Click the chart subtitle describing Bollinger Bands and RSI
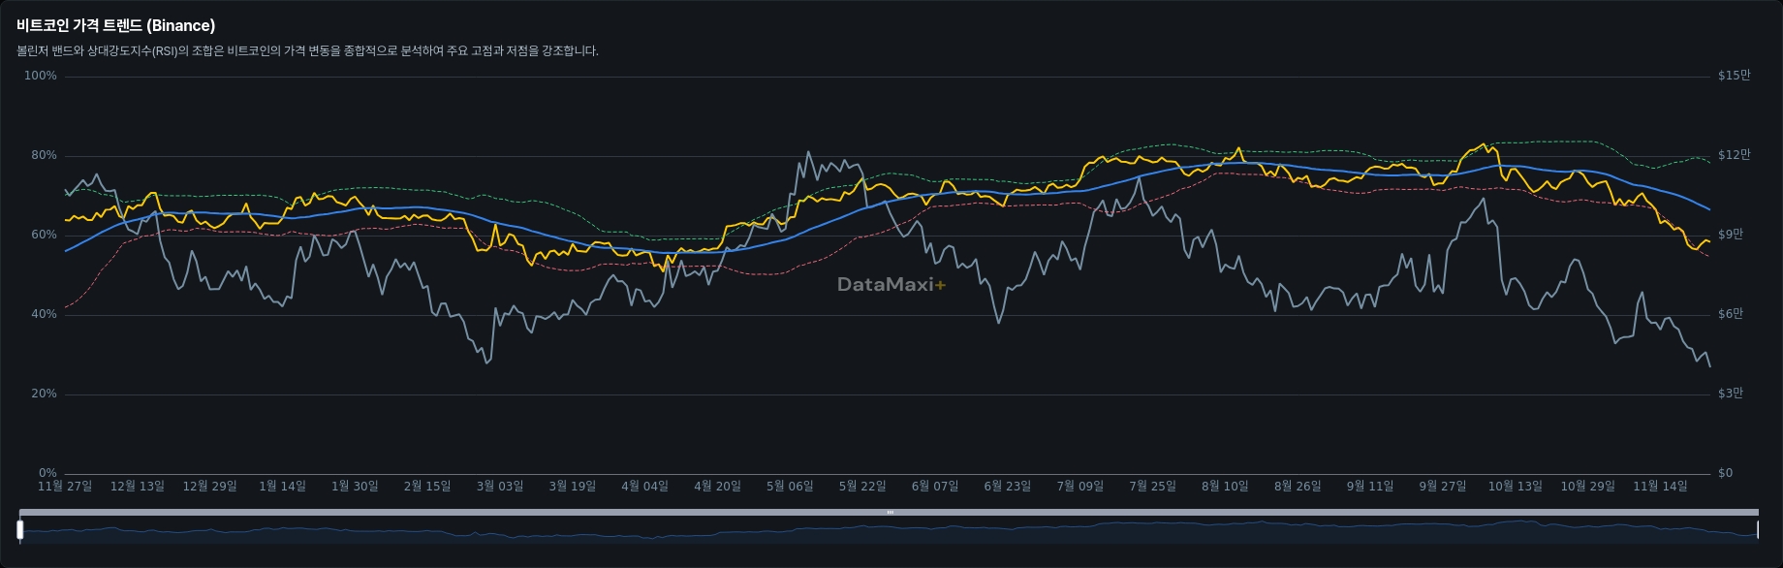The width and height of the screenshot is (1783, 568). tap(307, 50)
